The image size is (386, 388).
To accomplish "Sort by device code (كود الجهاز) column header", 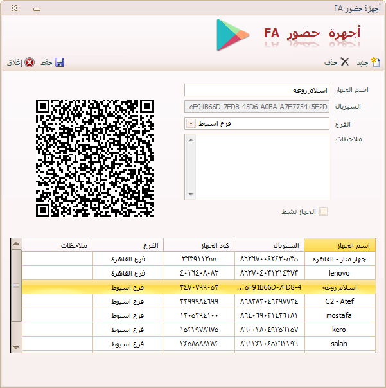I will (x=199, y=245).
